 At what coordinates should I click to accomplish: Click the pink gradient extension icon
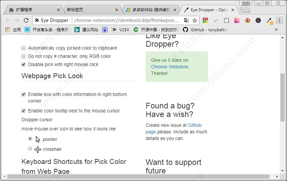point(237,20)
